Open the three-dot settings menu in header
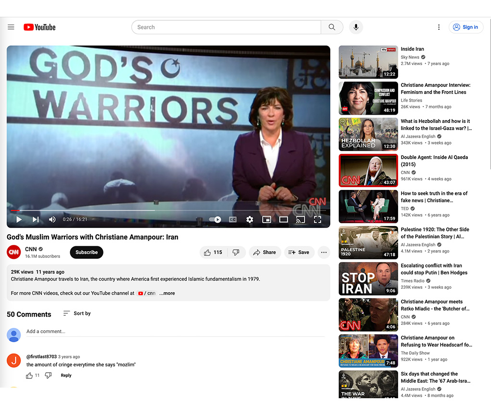This screenshot has width=491, height=417. 439,27
